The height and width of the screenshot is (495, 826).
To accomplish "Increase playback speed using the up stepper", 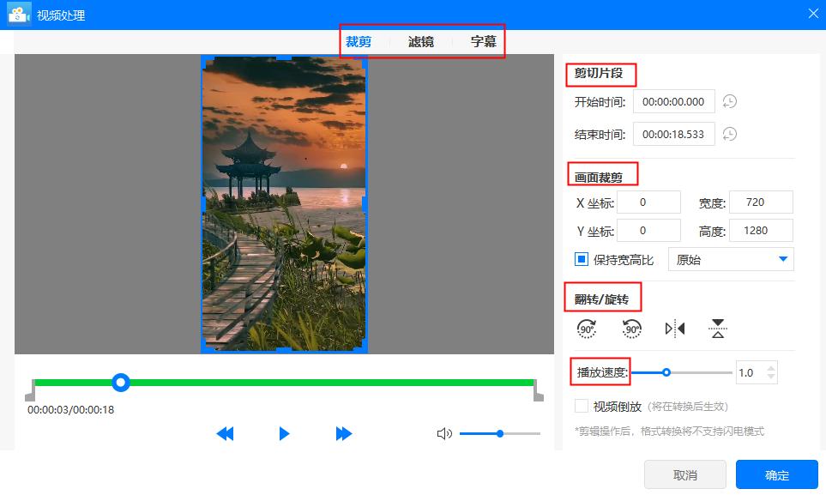I will pyautogui.click(x=770, y=368).
